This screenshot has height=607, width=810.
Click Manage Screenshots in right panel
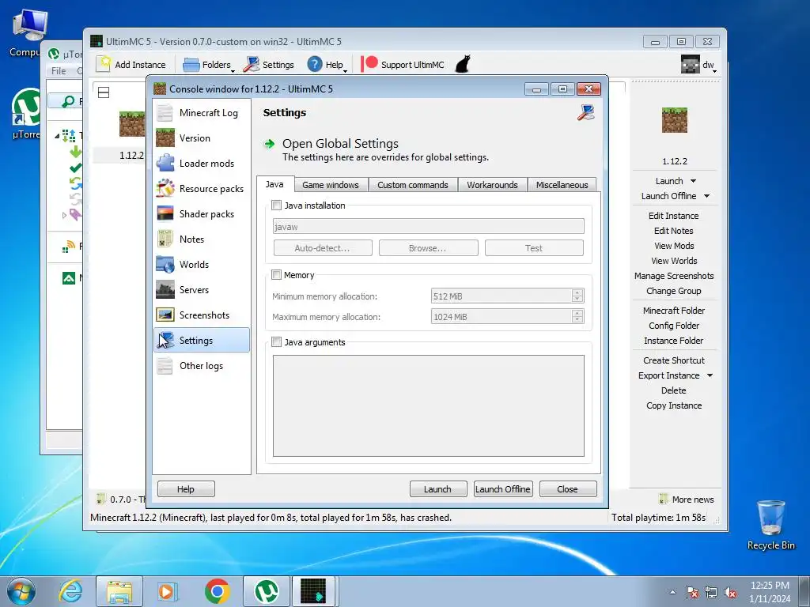click(674, 276)
